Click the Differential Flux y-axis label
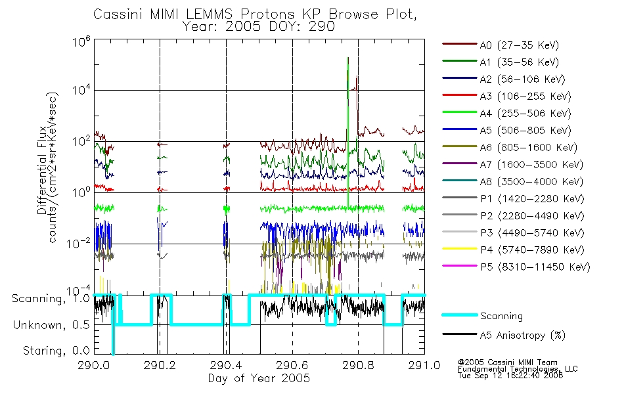The height and width of the screenshot is (394, 624). (x=42, y=170)
